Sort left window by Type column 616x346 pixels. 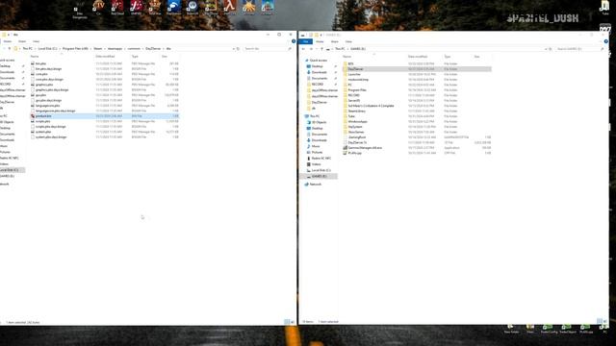pyautogui.click(x=135, y=57)
